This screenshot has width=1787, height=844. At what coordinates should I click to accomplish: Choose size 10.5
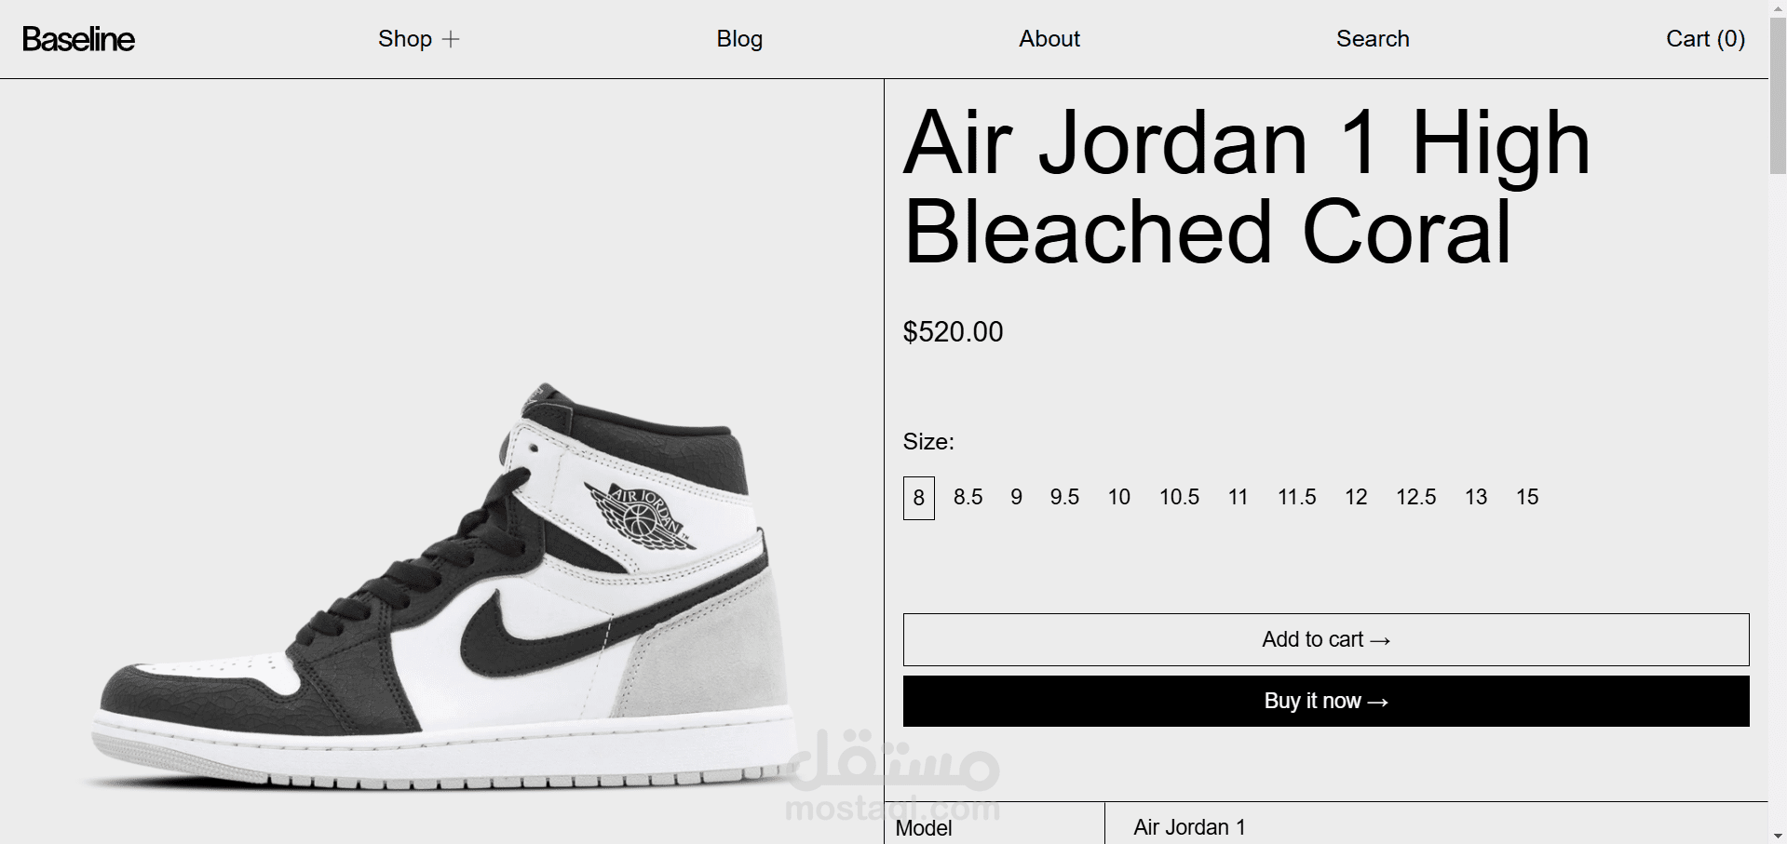pos(1179,497)
